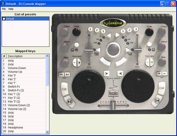Click the left deck headphone select button
Screen dimensions: 177x136
(77, 45)
